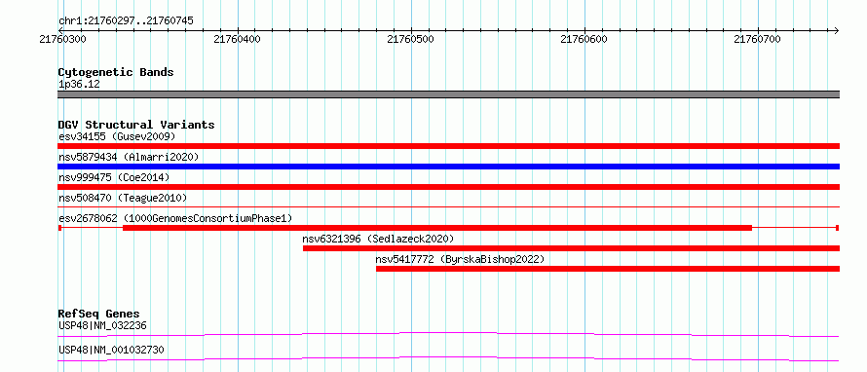Click the USP48|NM_001032730 gene label

click(111, 350)
